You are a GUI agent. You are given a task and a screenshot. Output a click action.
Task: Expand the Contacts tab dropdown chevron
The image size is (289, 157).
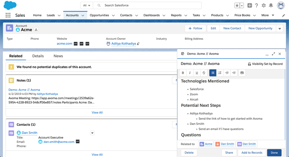pyautogui.click(x=137, y=16)
